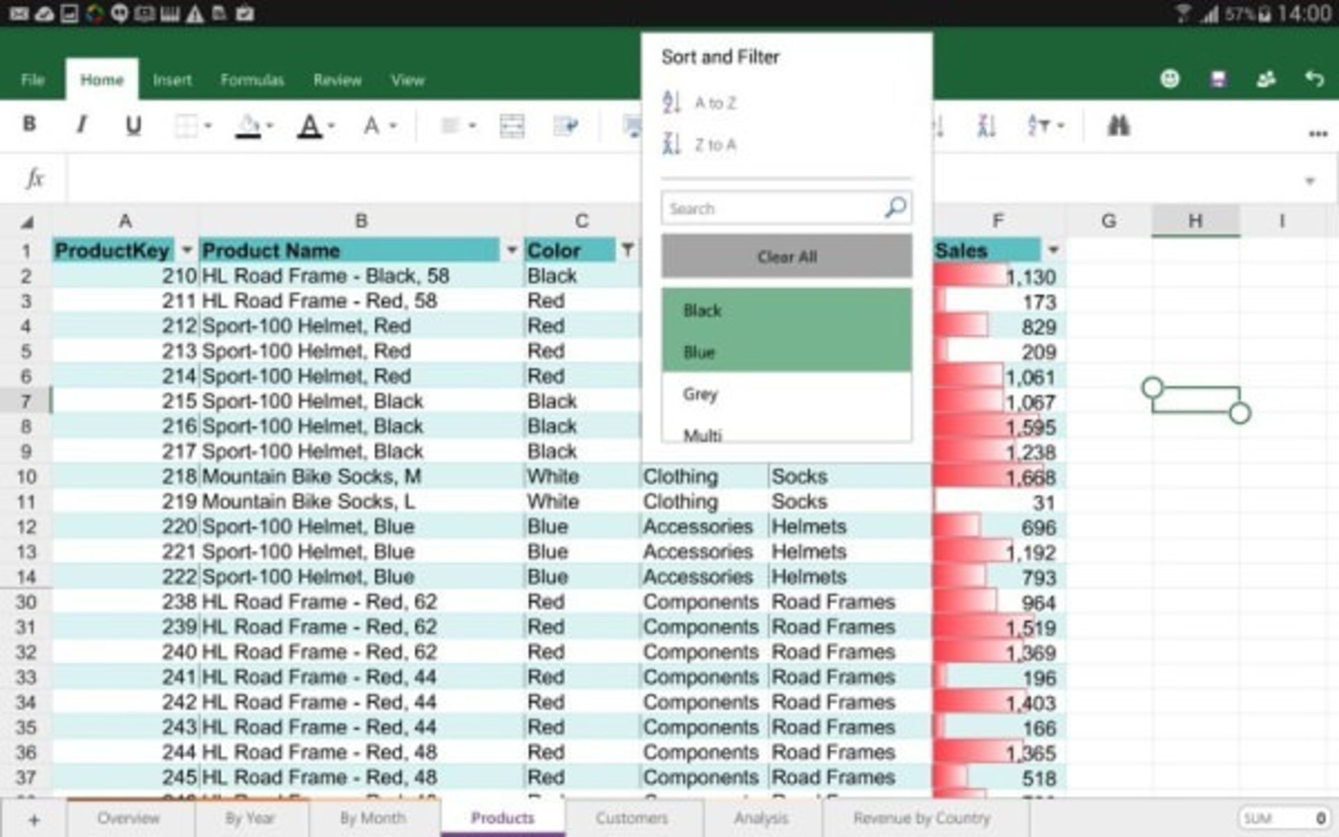Click the Save icon in header
This screenshot has height=837, width=1339.
(1218, 79)
